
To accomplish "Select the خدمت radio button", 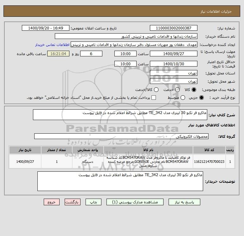I will pyautogui.click(x=177, y=90).
